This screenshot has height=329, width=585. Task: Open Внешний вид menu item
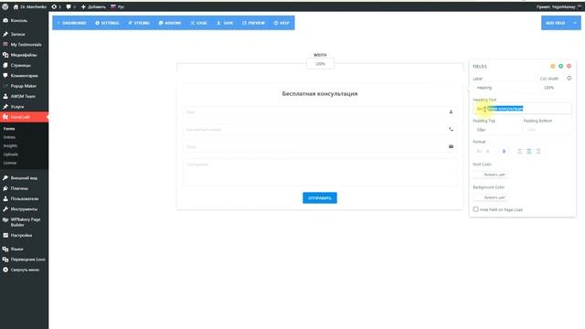[25, 178]
